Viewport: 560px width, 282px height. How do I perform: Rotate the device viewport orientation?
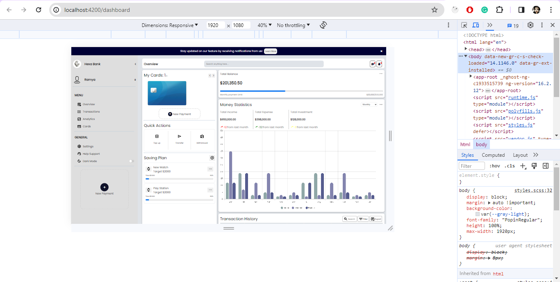tap(323, 25)
